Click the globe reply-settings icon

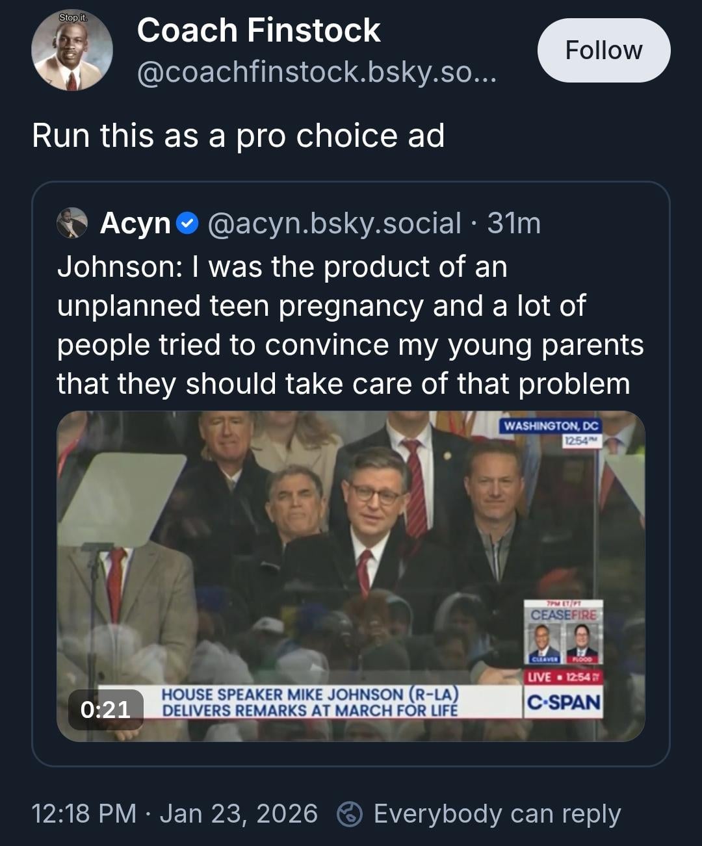[x=350, y=814]
